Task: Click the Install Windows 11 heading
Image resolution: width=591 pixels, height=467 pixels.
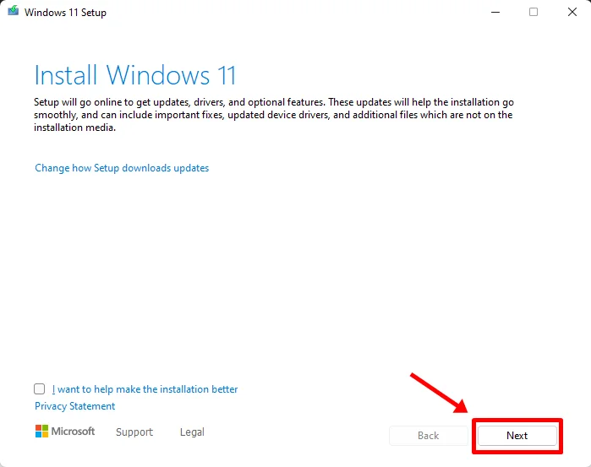Action: 135,75
